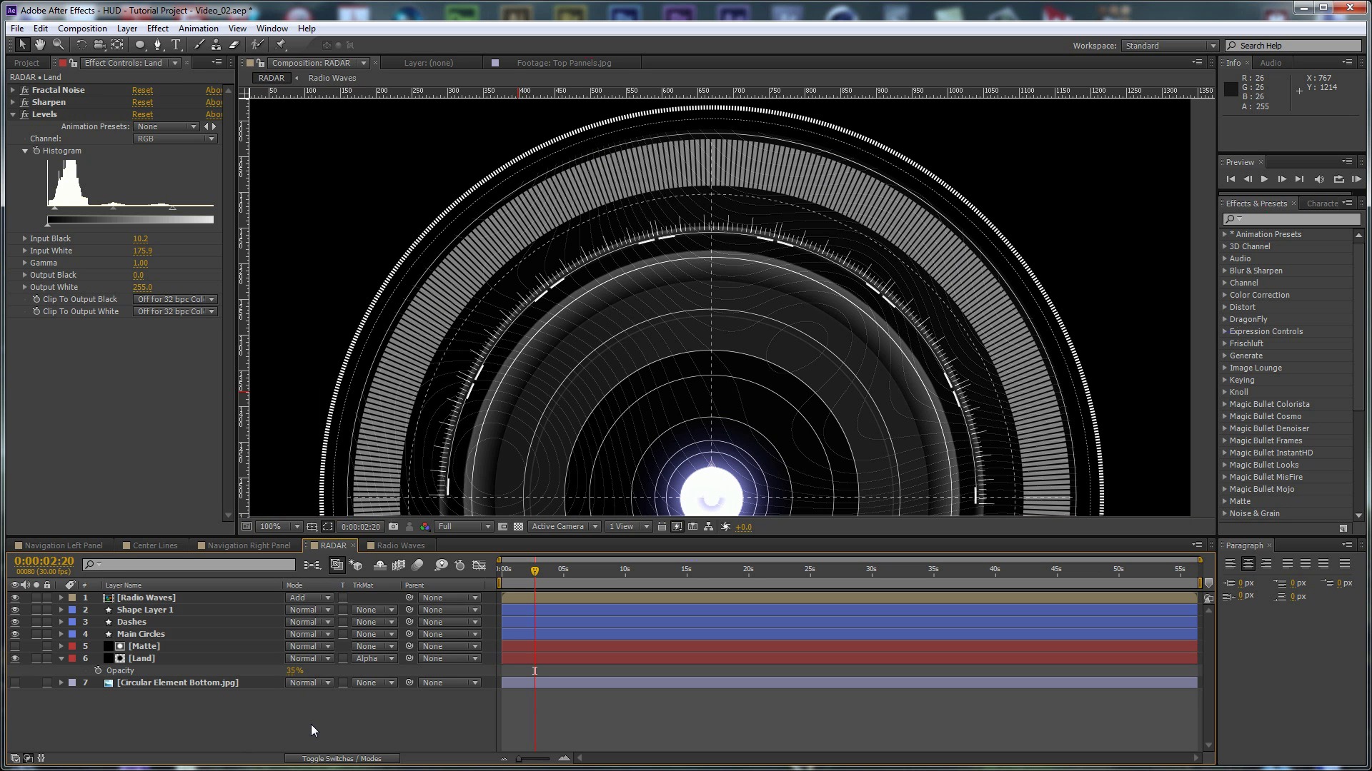Open Brainstorm from the timeline icons
Screen dimensions: 1372x771
(x=441, y=565)
